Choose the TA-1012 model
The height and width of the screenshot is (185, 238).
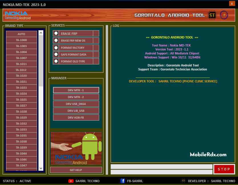click(x=21, y=70)
